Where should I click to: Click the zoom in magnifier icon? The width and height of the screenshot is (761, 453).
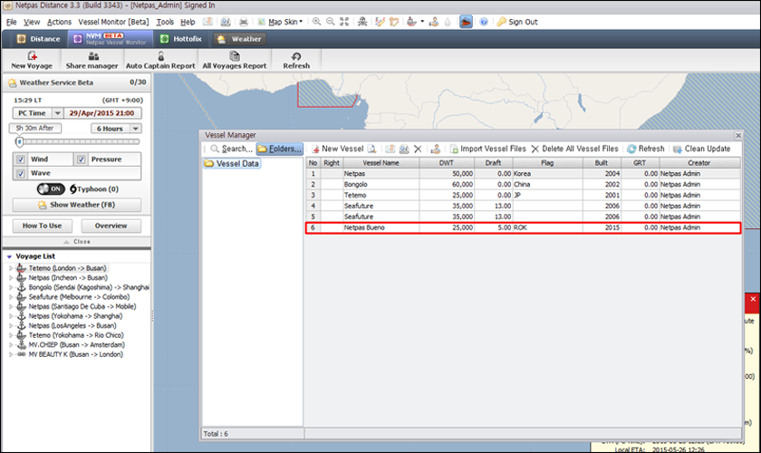(316, 22)
